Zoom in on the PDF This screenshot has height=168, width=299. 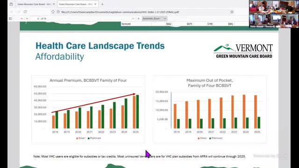click(139, 19)
